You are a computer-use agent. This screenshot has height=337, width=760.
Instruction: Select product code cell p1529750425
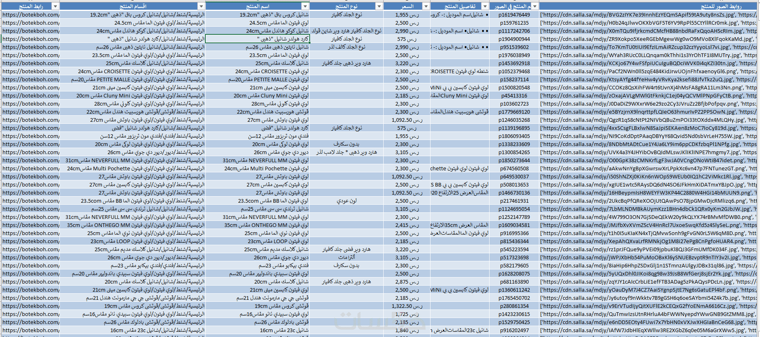tap(514, 322)
